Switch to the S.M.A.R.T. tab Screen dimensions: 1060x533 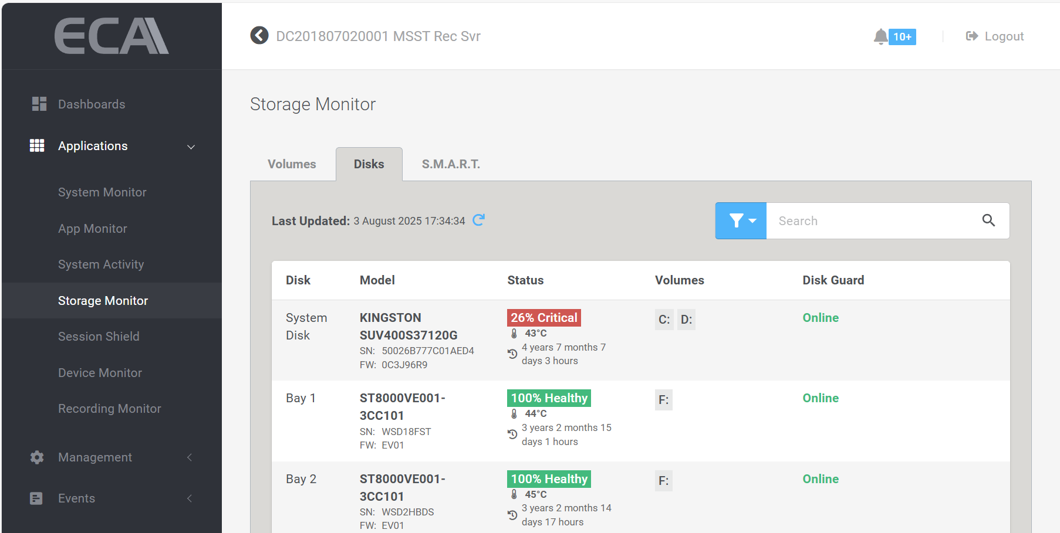pyautogui.click(x=451, y=164)
